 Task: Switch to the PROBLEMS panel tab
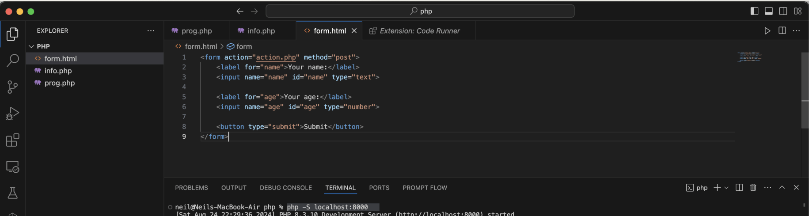[x=191, y=188]
